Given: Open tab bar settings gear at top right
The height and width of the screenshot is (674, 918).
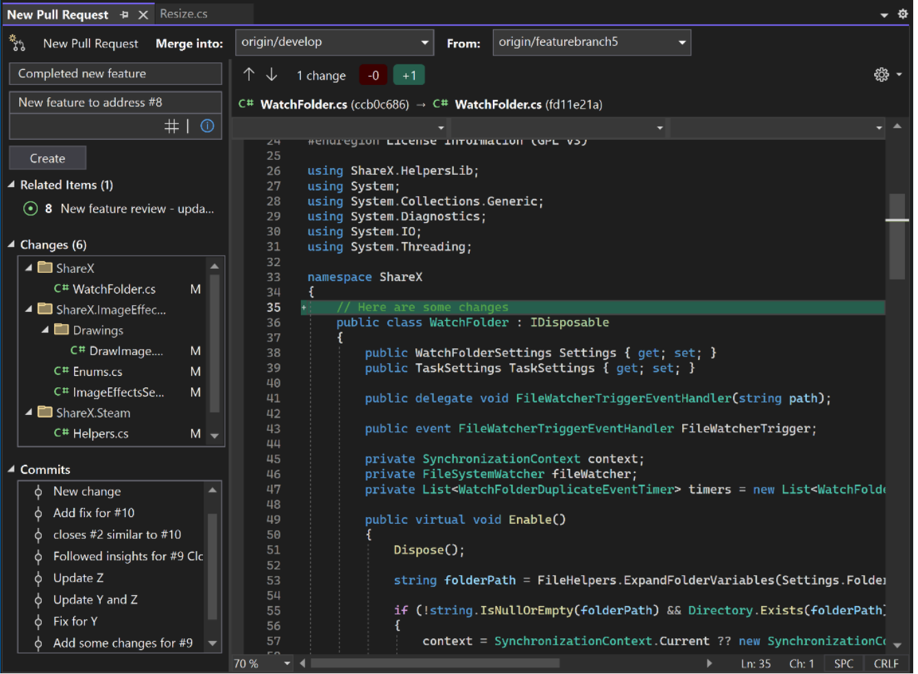Looking at the screenshot, I should coord(903,14).
